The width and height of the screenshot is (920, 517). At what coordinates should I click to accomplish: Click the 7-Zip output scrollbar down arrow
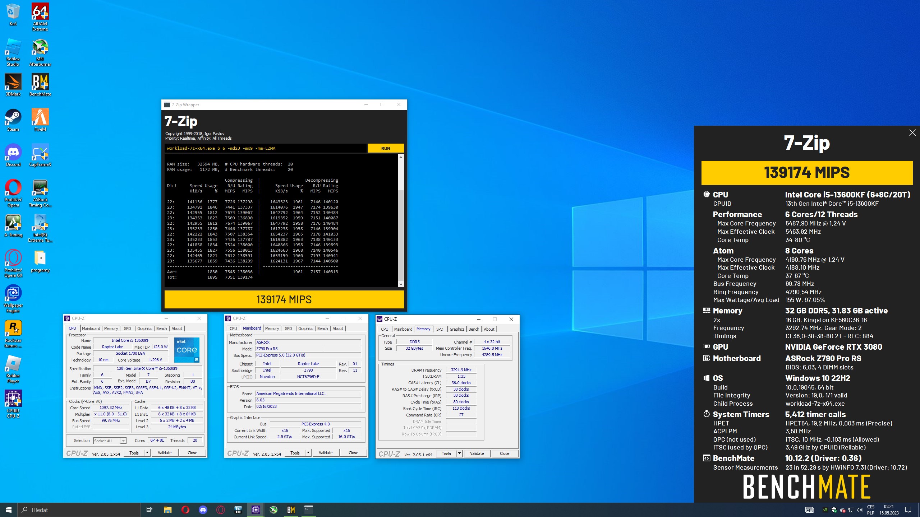pos(401,284)
